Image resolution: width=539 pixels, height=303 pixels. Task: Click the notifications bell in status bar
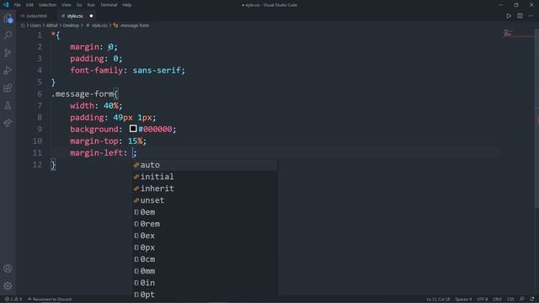tap(532, 300)
